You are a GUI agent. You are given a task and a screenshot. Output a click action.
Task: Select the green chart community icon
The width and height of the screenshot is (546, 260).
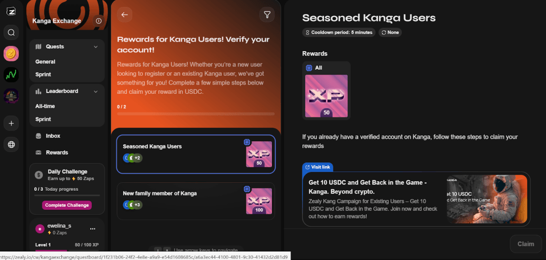coord(11,75)
